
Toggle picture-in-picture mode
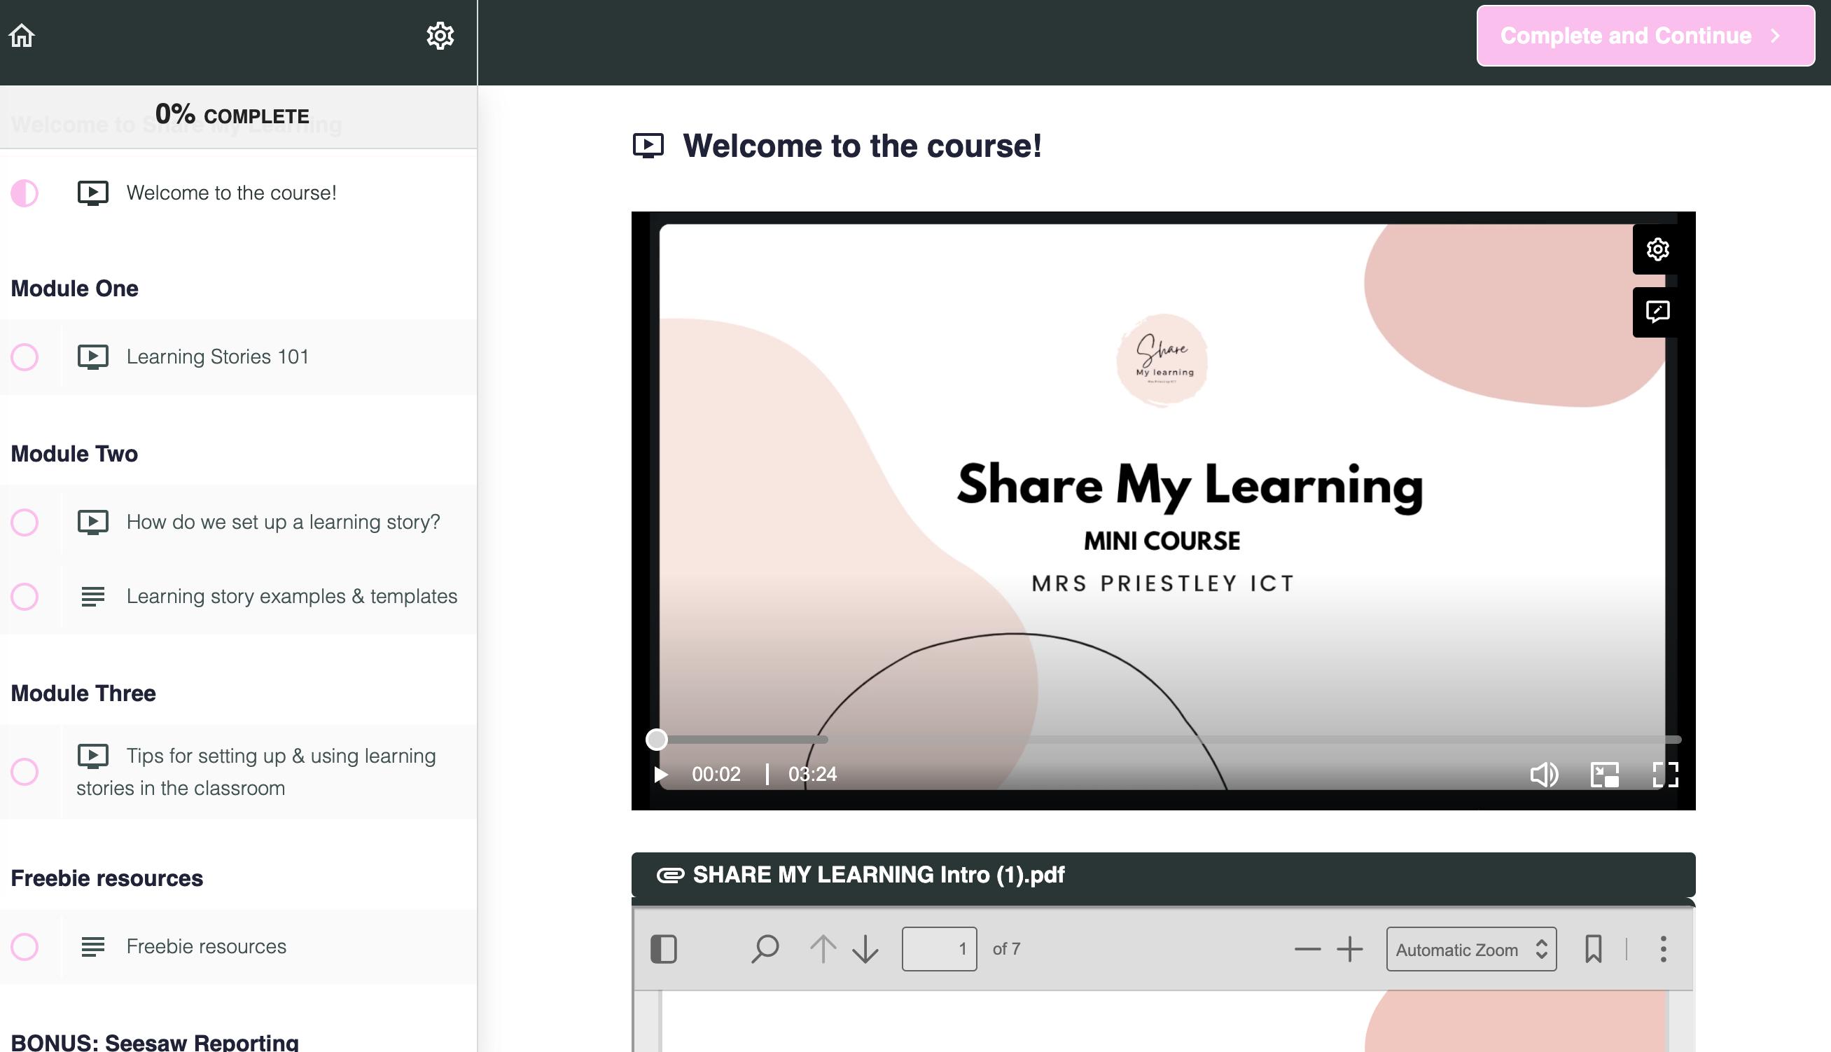1604,775
